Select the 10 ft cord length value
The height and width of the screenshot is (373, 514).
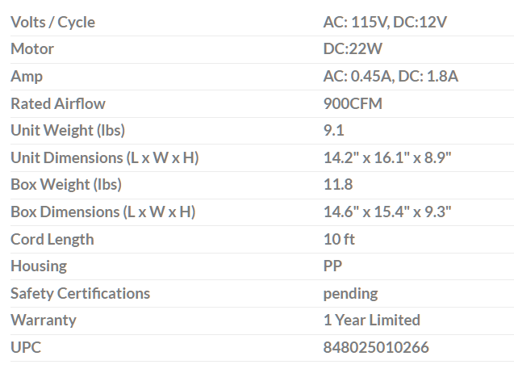coord(339,239)
